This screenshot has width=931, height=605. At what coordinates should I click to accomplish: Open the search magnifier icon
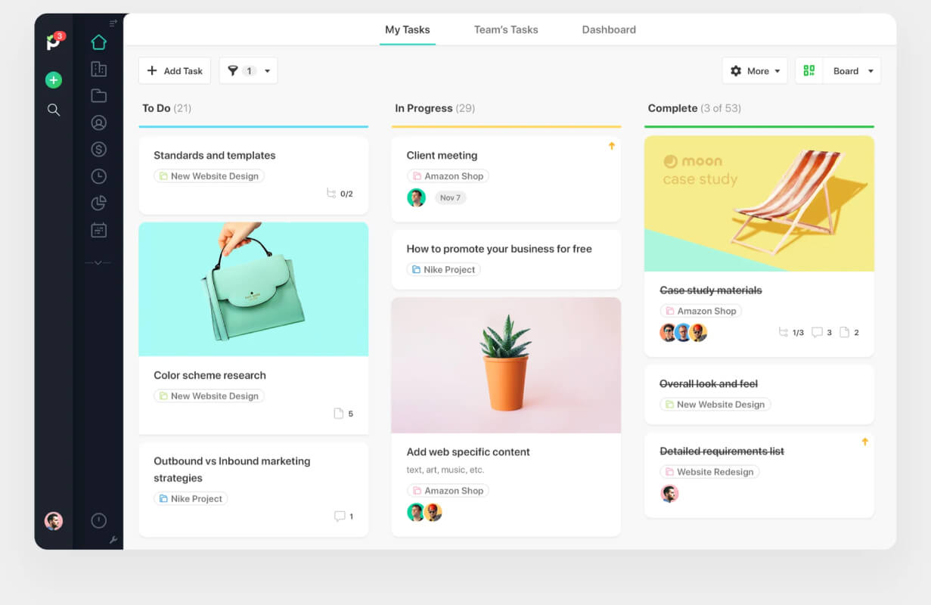54,110
